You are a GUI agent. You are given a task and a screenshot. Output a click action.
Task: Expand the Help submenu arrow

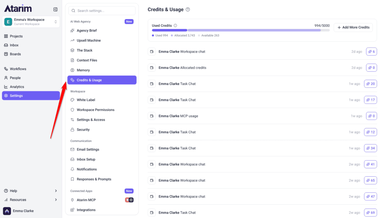point(56,191)
